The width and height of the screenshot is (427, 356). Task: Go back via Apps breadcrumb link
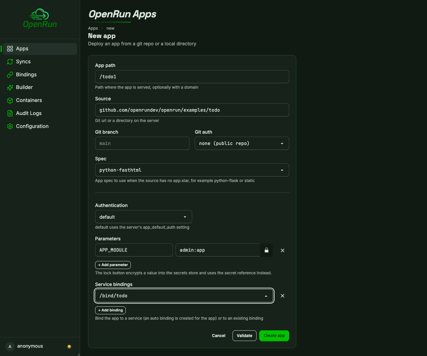point(93,28)
